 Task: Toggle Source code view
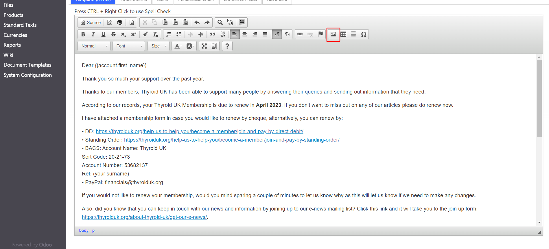91,22
